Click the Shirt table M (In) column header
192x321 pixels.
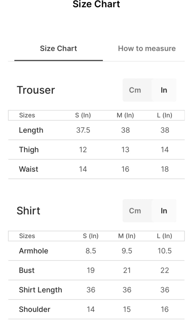127,236
